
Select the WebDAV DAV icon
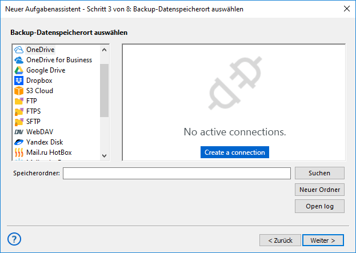tap(19, 132)
